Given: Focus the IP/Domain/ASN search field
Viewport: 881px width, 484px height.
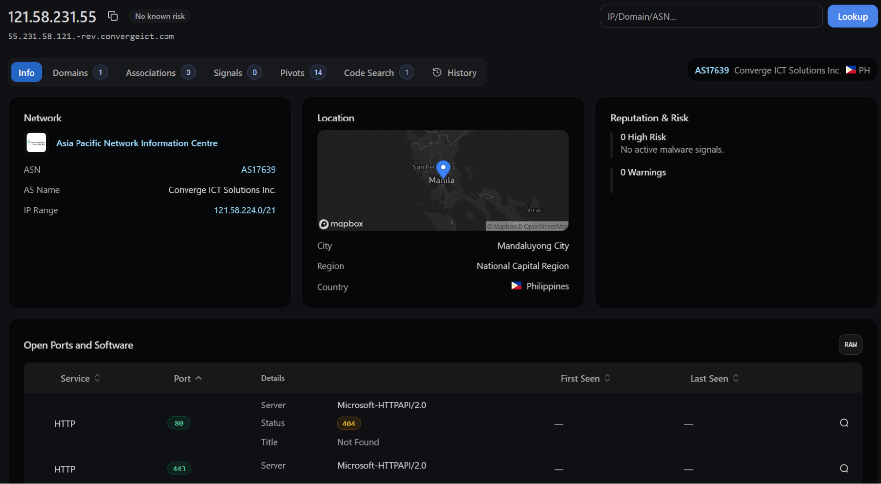Looking at the screenshot, I should click(710, 16).
